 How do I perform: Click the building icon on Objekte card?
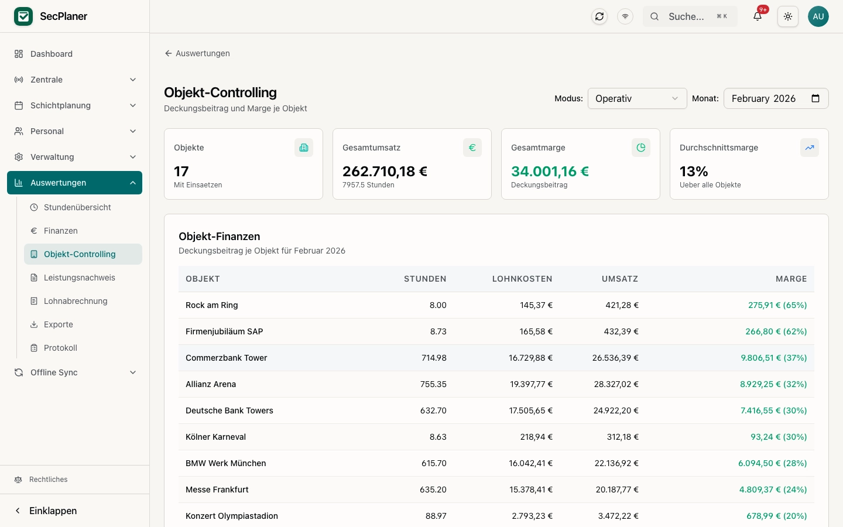point(303,148)
